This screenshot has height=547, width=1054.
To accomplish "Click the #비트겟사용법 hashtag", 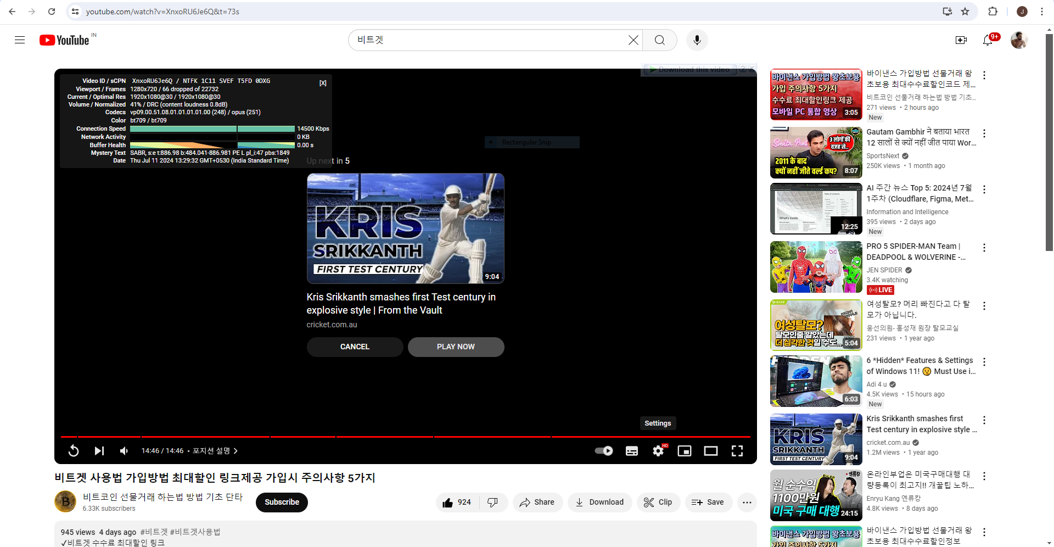I will pos(195,532).
